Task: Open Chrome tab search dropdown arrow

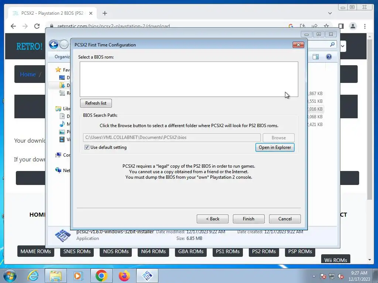Action: 330,13
